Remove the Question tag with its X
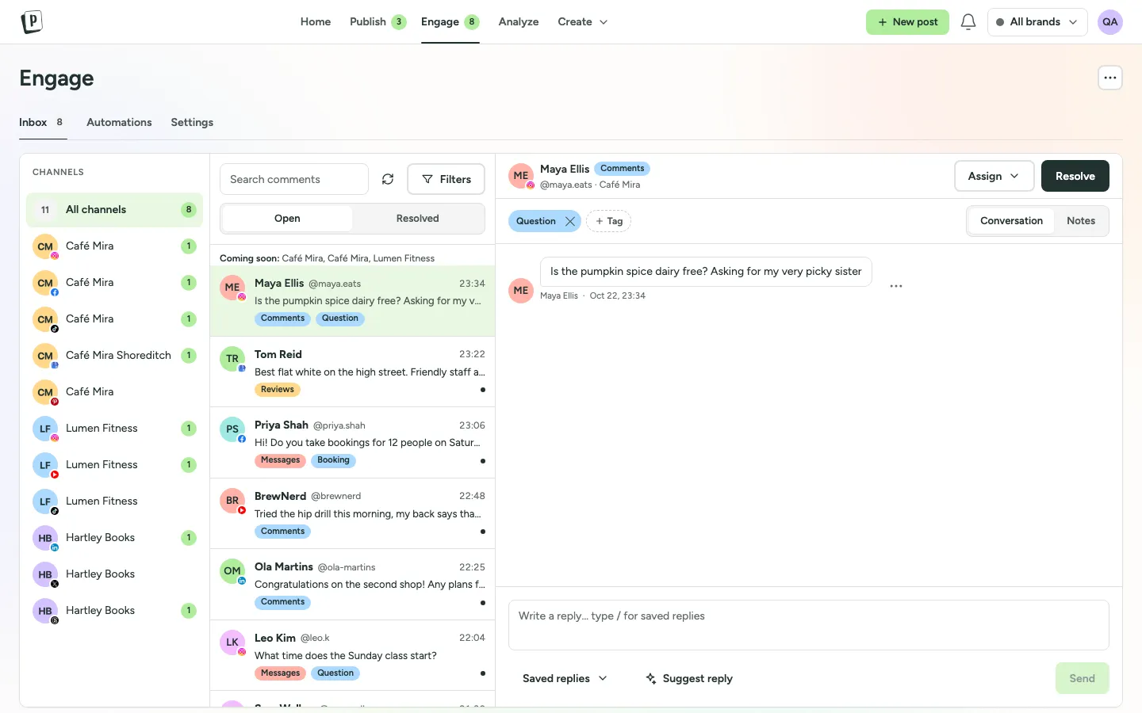This screenshot has width=1142, height=713. [x=570, y=221]
